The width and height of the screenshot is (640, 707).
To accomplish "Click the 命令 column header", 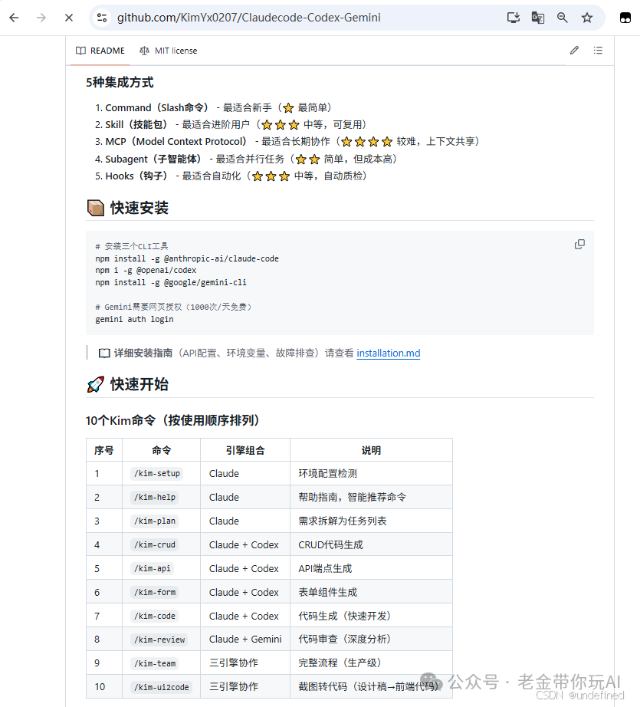I will point(161,450).
